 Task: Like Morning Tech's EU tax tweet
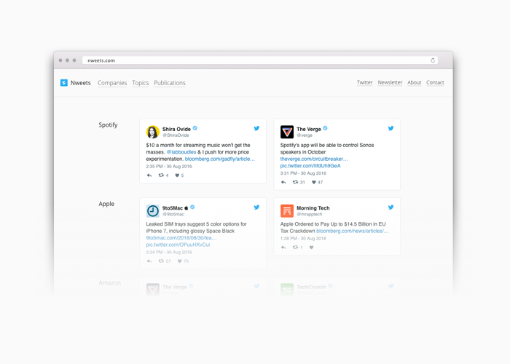(311, 248)
